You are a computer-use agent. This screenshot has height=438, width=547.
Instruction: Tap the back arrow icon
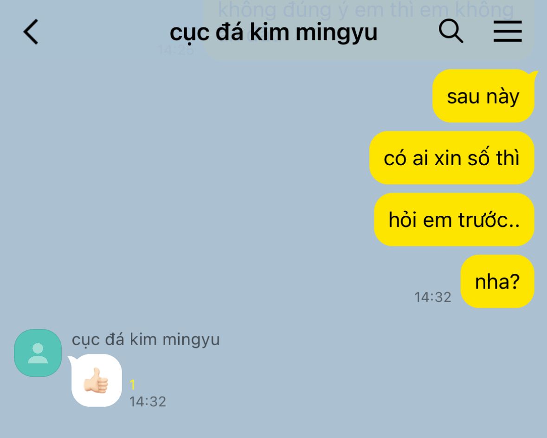[31, 32]
